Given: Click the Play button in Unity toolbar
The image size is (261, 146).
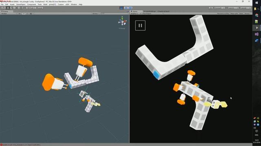Looking at the screenshot, I should tap(122, 8).
